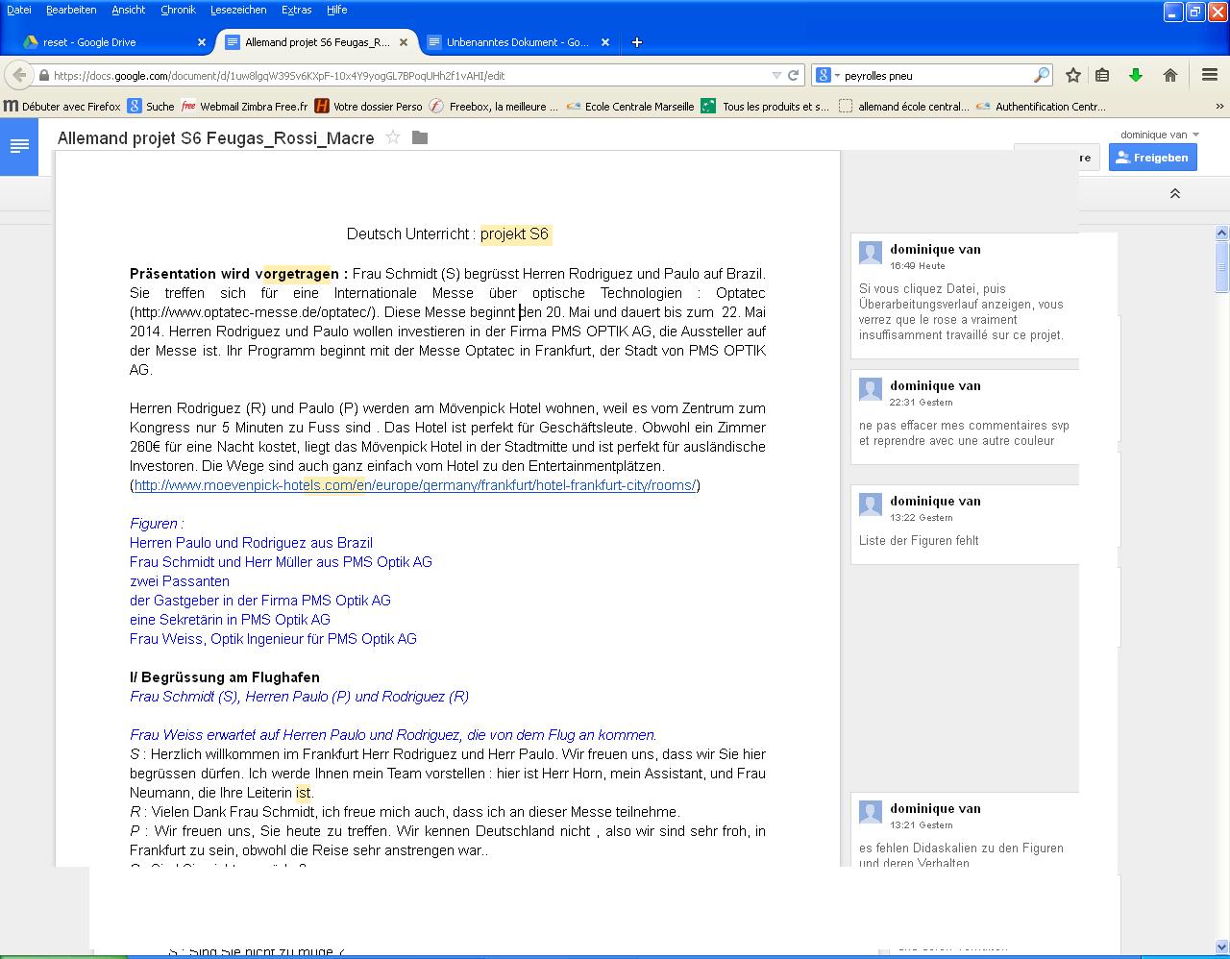Open the Extras menu

pyautogui.click(x=296, y=10)
